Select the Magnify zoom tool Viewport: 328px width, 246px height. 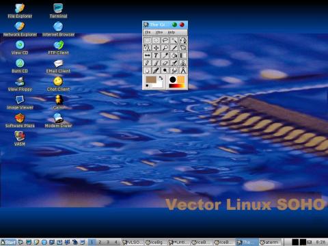tap(165, 48)
